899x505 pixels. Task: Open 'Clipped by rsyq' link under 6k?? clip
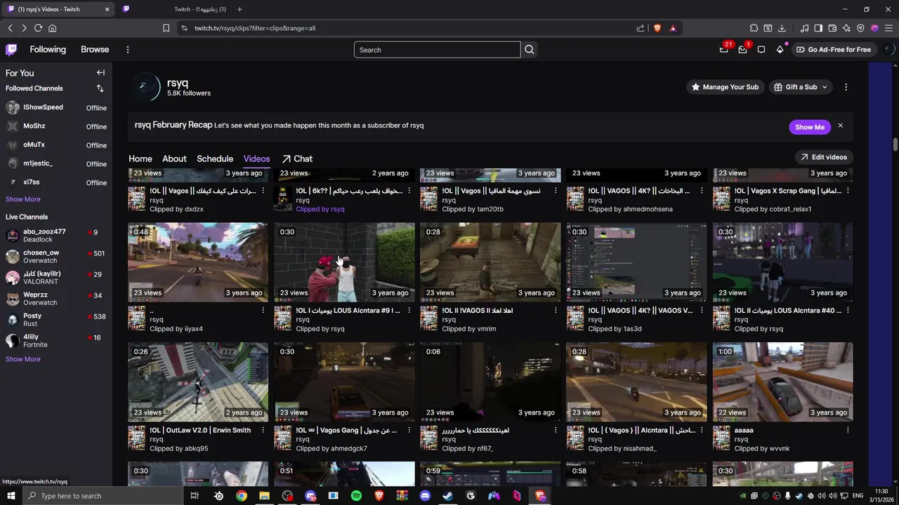click(x=320, y=209)
